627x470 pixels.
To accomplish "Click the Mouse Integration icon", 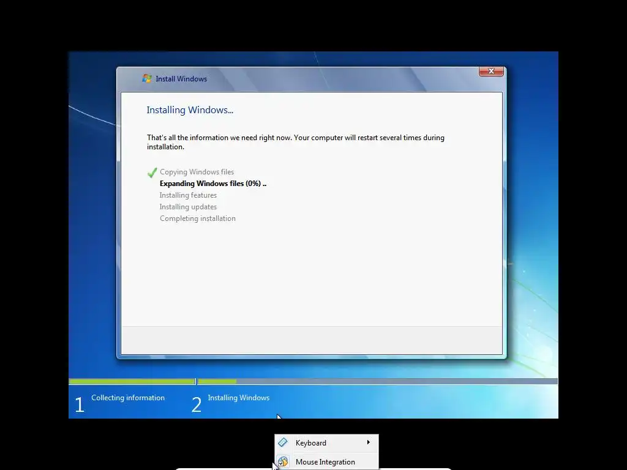I will pyautogui.click(x=283, y=461).
